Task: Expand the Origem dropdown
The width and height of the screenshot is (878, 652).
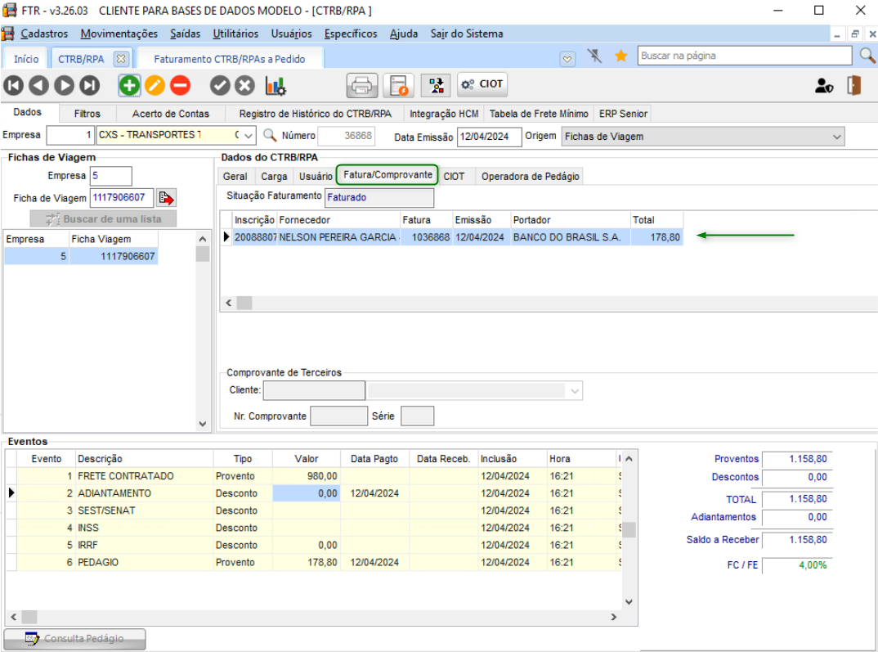Action: pos(836,137)
